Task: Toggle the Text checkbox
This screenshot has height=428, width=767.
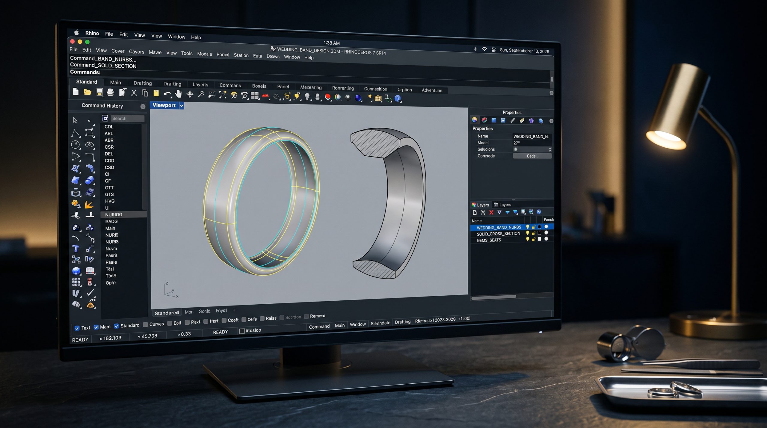Action: click(x=77, y=328)
